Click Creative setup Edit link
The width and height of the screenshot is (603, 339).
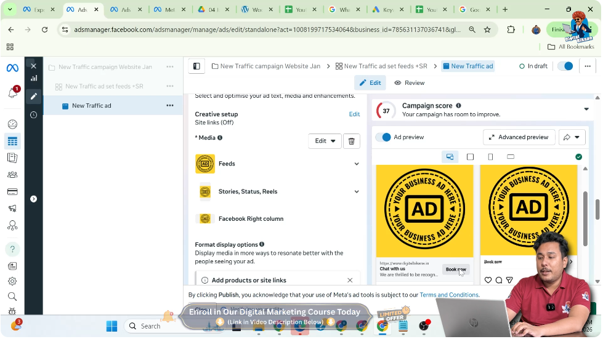pos(354,114)
